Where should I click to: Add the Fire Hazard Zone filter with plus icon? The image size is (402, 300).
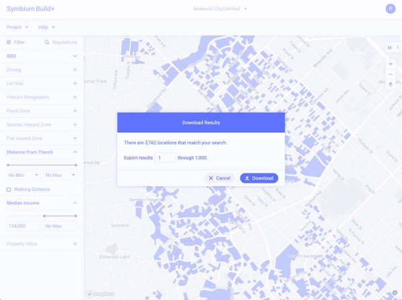[75, 139]
